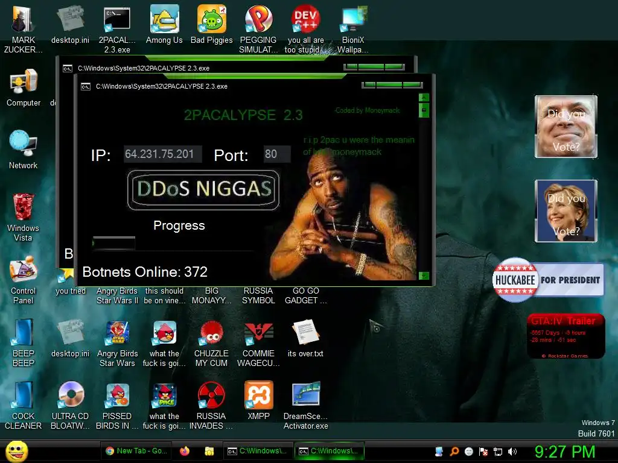Click the scroll up arrow in 2PACALYPSE window
618x463 pixels.
point(424,97)
